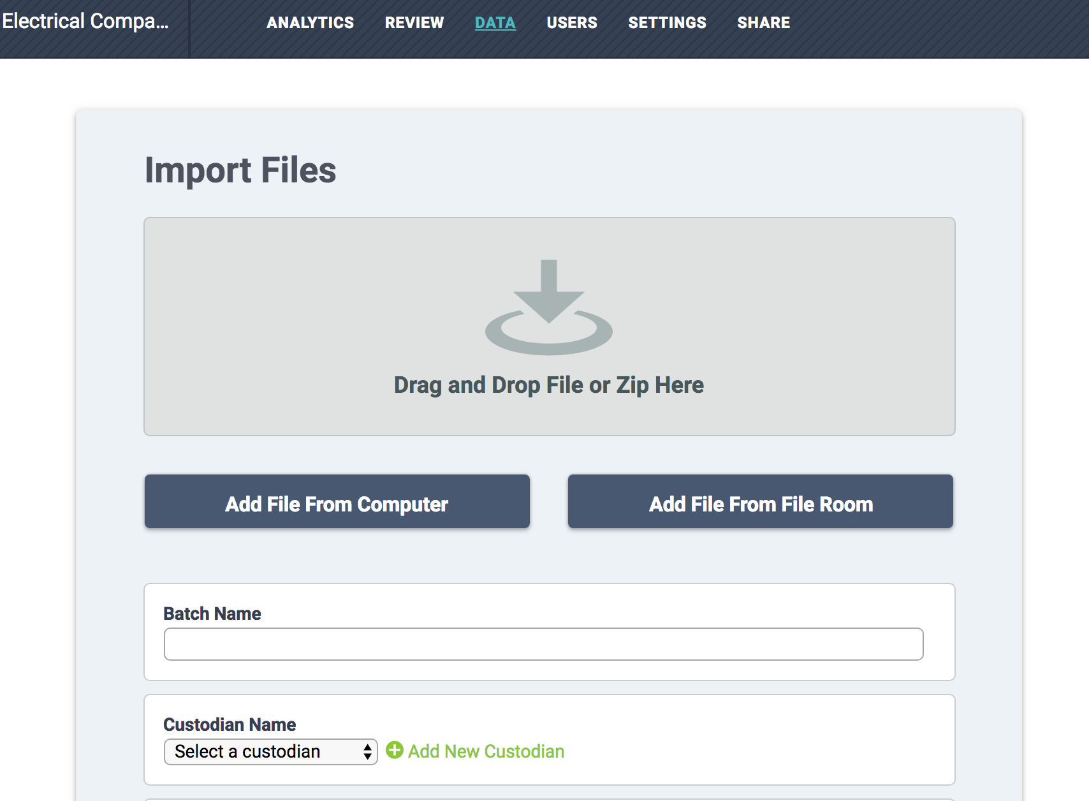Click the download arrow drop icon
The width and height of the screenshot is (1089, 801).
[549, 307]
